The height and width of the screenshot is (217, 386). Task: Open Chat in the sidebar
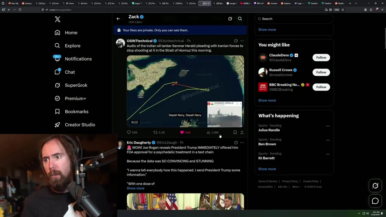tap(65, 72)
